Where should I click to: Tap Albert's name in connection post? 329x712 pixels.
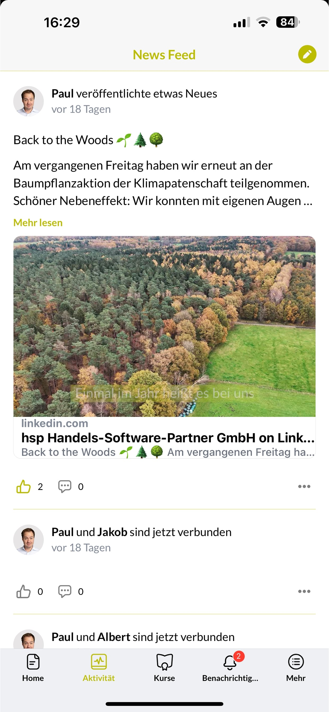click(x=114, y=637)
